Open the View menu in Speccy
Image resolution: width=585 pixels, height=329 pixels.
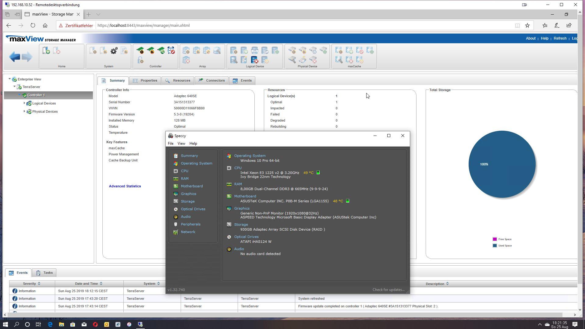tap(181, 143)
